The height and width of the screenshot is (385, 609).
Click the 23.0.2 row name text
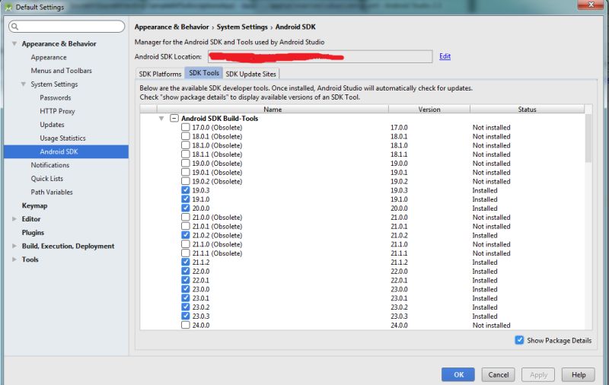coord(201,307)
